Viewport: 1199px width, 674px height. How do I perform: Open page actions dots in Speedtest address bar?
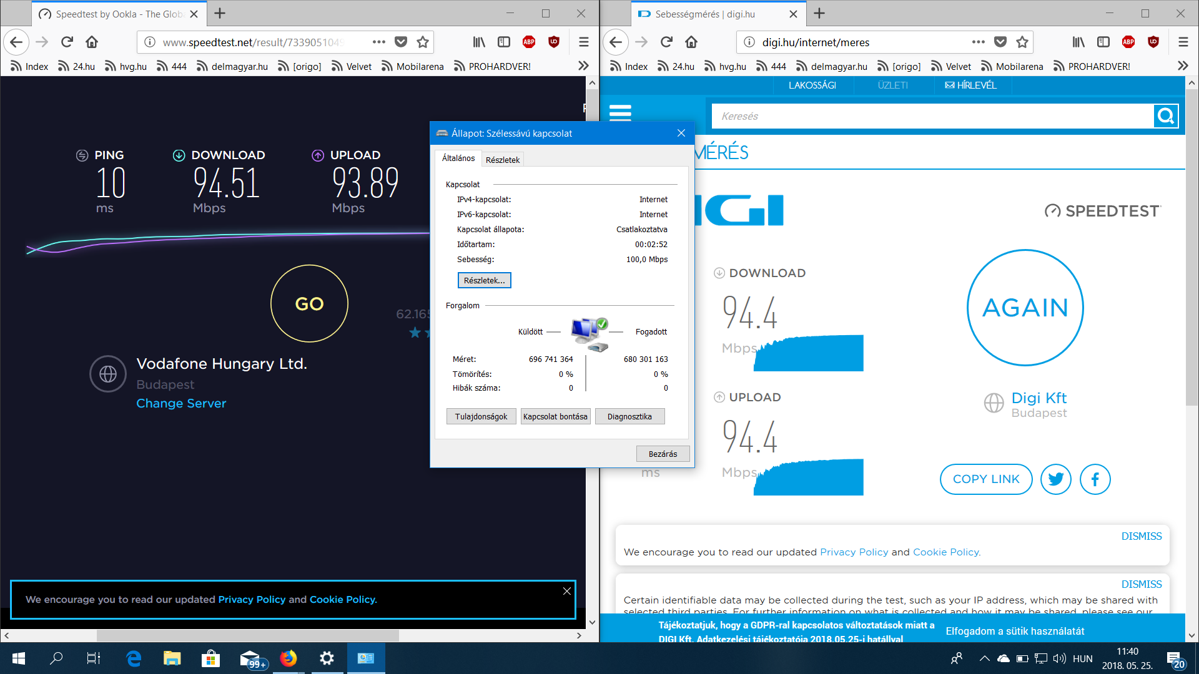point(379,42)
